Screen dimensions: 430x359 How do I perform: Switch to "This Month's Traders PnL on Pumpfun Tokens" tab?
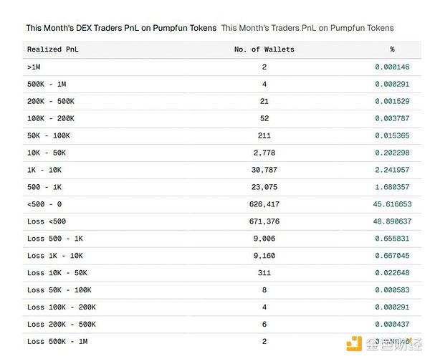click(307, 28)
